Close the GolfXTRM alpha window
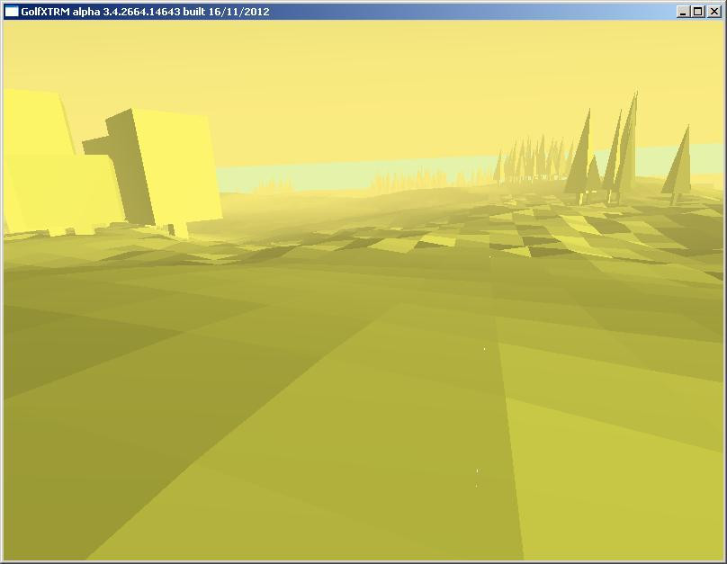Image resolution: width=727 pixels, height=564 pixels. (x=713, y=12)
